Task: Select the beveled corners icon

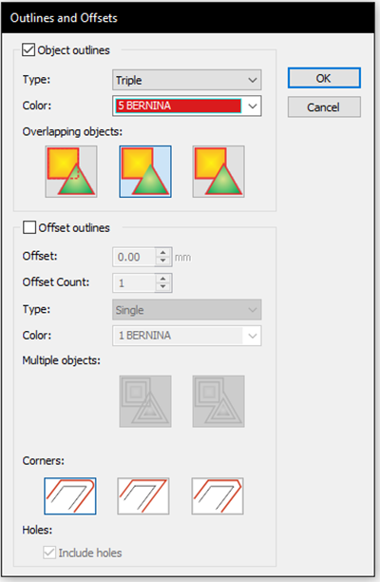Action: [x=218, y=495]
